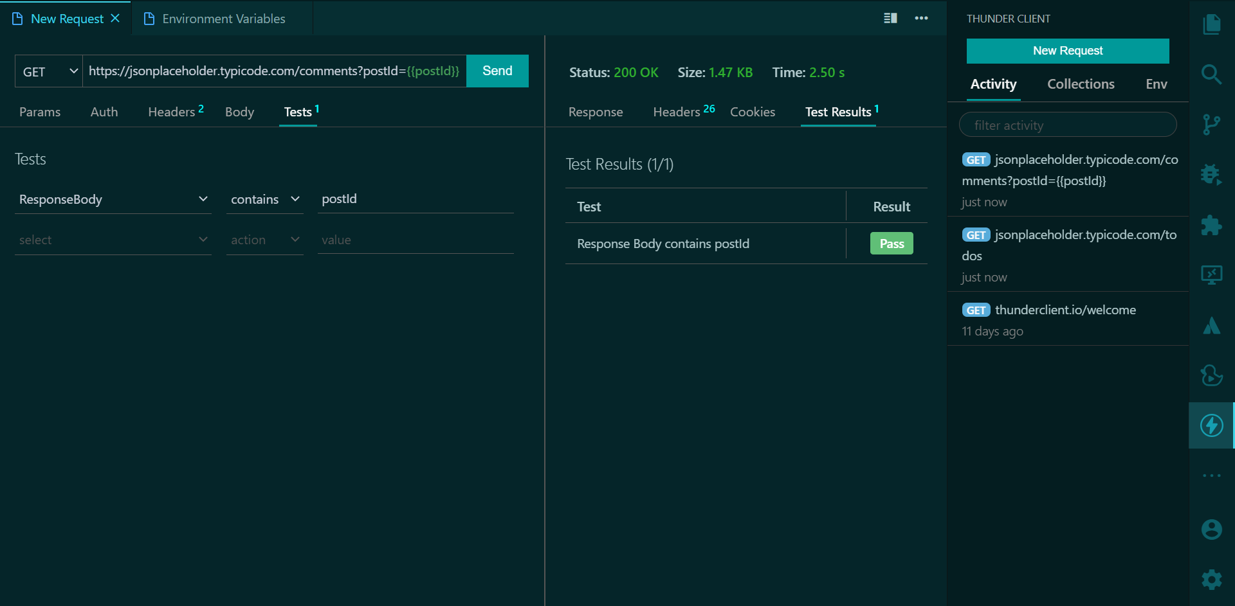1235x606 pixels.
Task: Open the Auth request tab
Action: pos(104,112)
